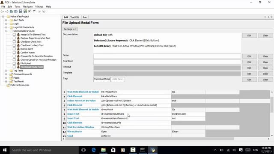Image resolution: width=274 pixels, height=154 pixels.
Task: Click the Search Keywords K icon
Action: tap(30, 12)
